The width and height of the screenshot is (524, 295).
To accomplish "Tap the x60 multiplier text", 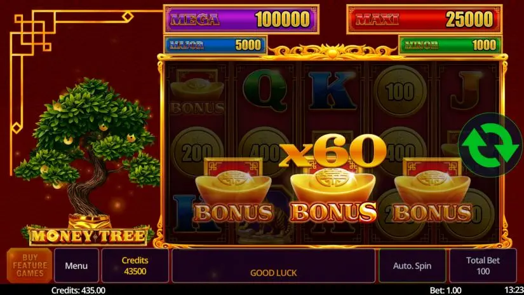I will (333, 151).
